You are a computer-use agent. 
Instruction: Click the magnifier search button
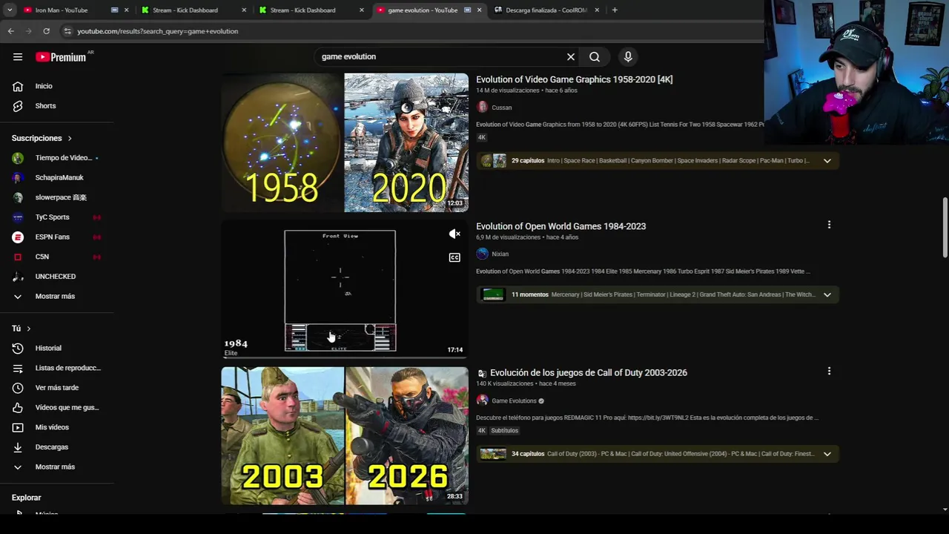(x=595, y=57)
